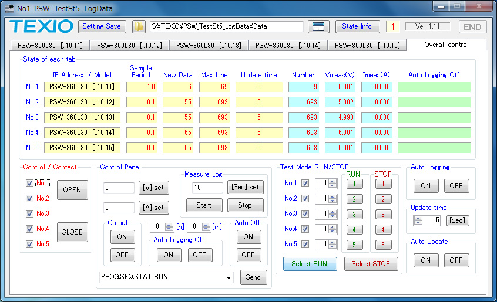Turn Output OFF
497x302 pixels.
(x=122, y=255)
